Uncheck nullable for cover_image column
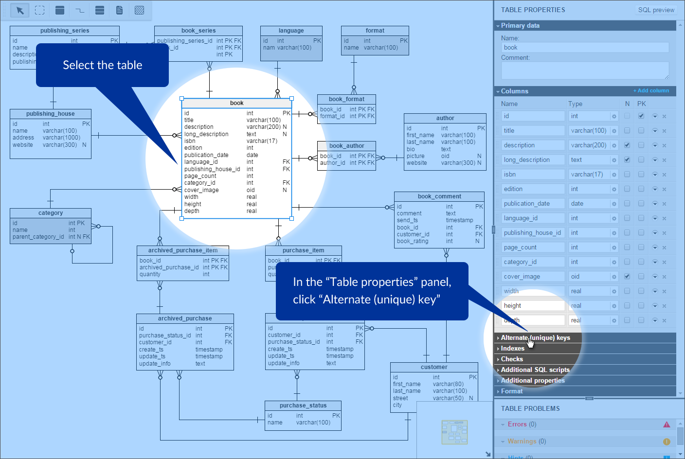This screenshot has height=459, width=685. 627,276
